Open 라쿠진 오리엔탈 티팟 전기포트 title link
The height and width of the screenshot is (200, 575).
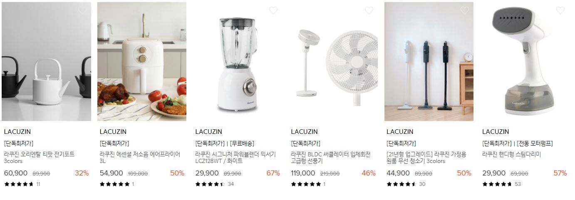(39, 158)
